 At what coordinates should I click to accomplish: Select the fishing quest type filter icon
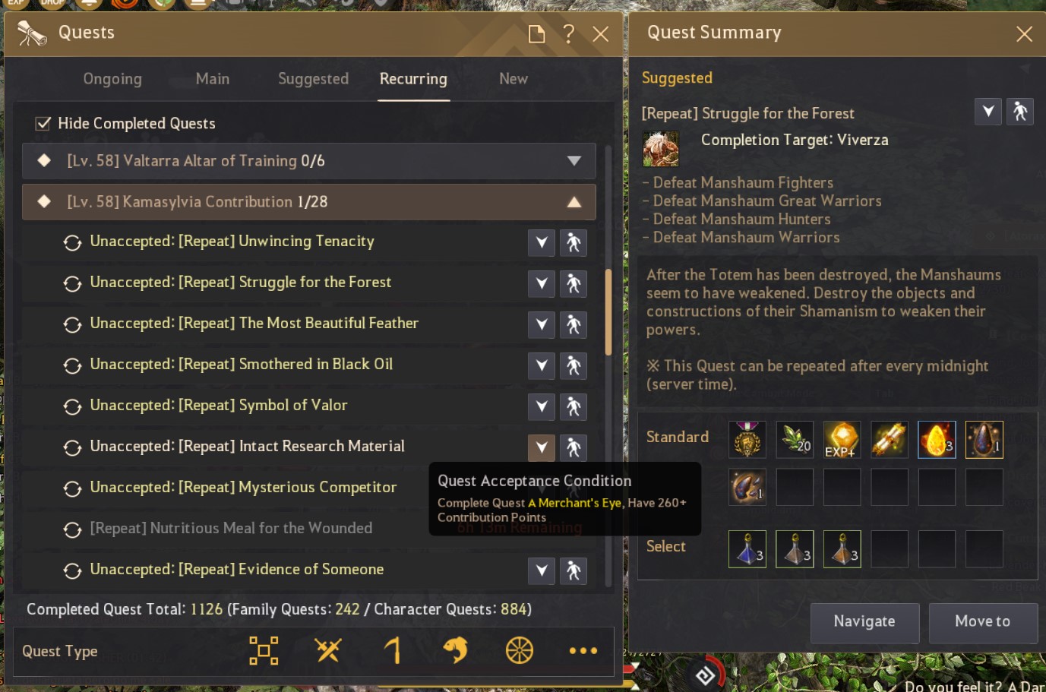coord(456,650)
